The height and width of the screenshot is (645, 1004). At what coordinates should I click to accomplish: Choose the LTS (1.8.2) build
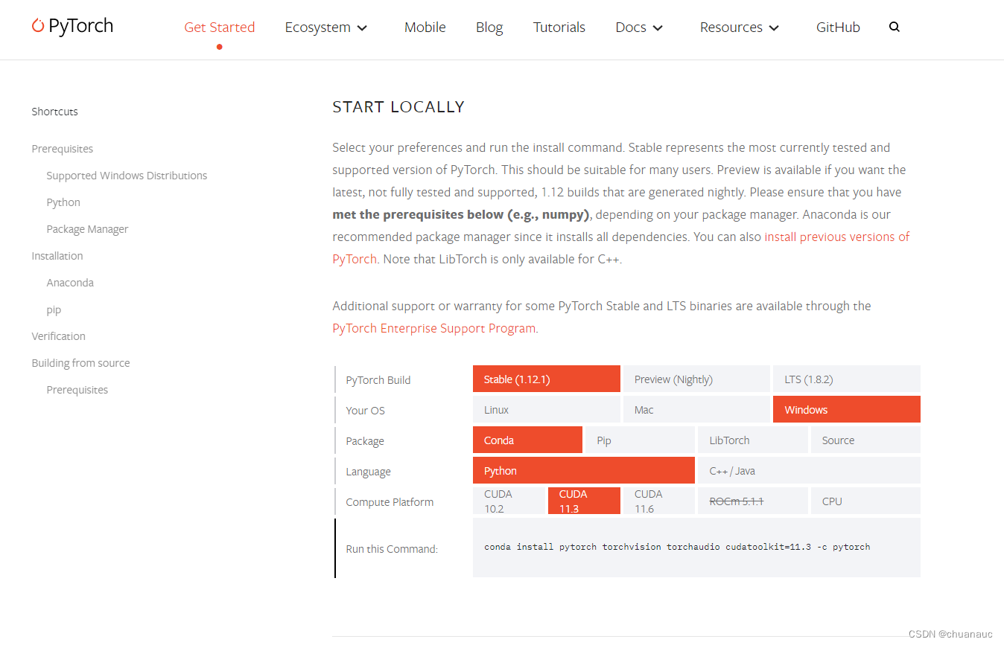(846, 379)
